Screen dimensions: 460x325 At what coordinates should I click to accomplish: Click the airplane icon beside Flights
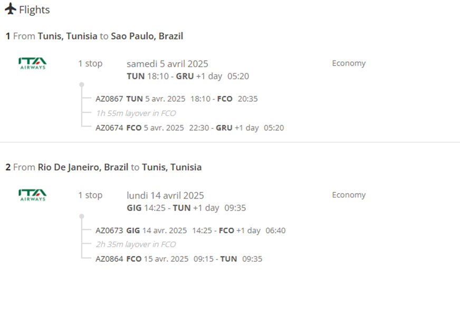coord(11,8)
